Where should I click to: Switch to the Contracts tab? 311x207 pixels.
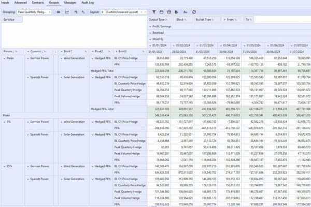pos(38,3)
